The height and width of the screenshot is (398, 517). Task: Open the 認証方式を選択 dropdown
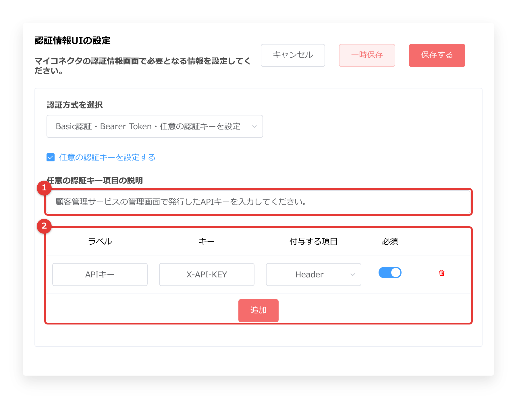pos(155,126)
